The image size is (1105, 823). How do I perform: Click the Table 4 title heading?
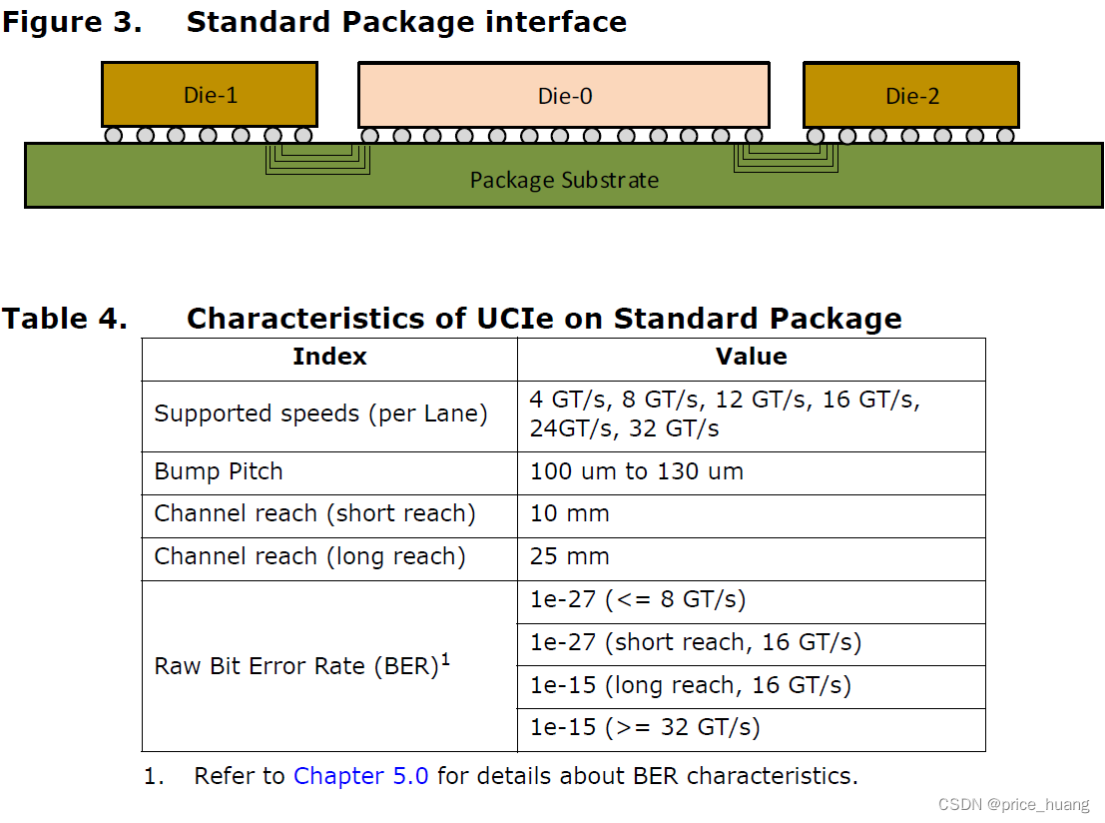[452, 319]
